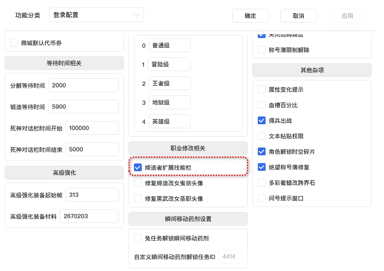Click the 取消 button
This screenshot has width=384, height=271.
(x=298, y=16)
